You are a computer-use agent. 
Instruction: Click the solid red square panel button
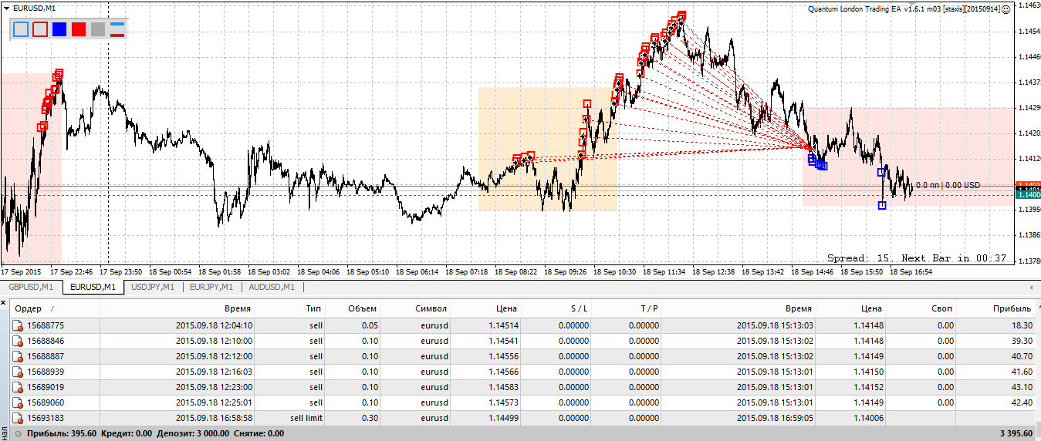(78, 29)
